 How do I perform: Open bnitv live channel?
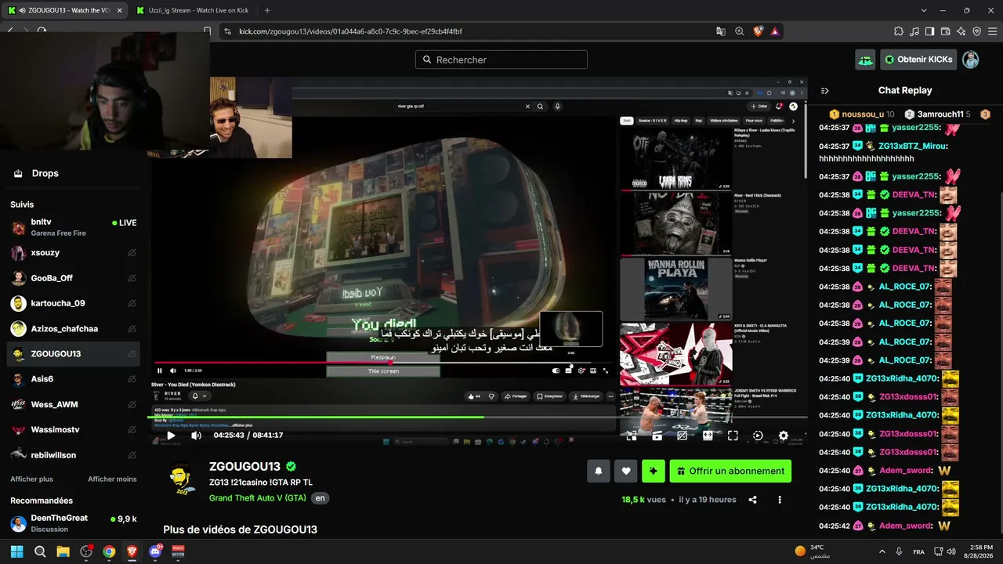[x=74, y=227]
